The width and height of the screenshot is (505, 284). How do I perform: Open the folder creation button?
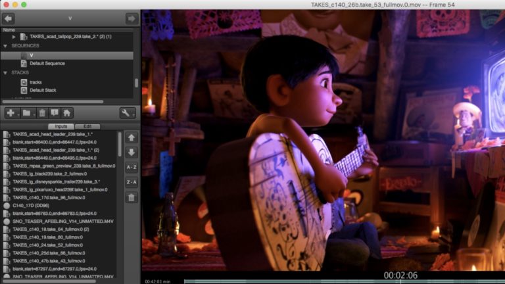tap(27, 113)
